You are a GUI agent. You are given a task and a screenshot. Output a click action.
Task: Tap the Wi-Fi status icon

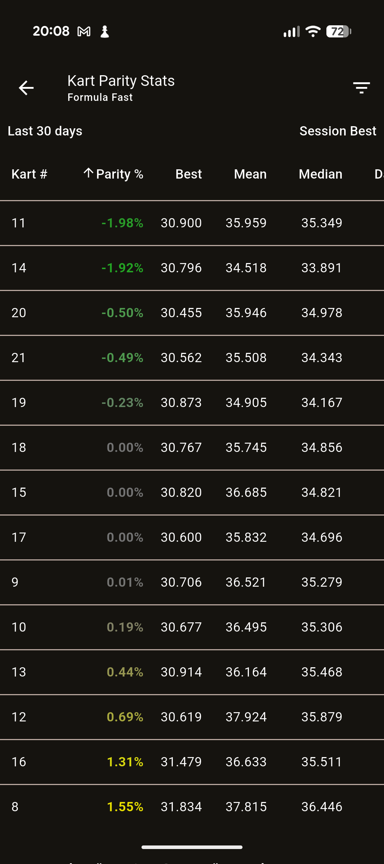(x=313, y=32)
